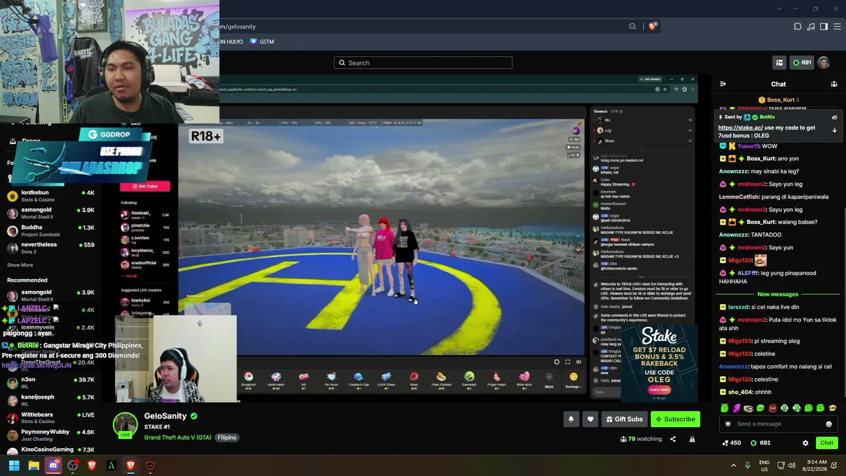Open kaneljoseph IRL channel
Screen dimensions: 846x476
click(50, 400)
